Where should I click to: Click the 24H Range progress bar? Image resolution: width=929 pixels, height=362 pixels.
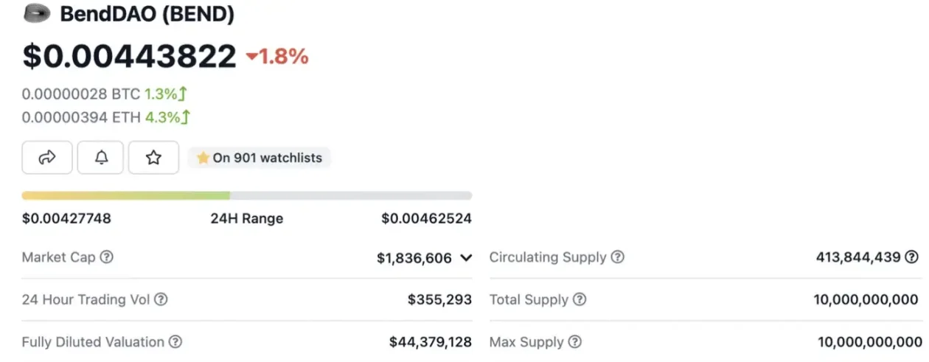[246, 195]
